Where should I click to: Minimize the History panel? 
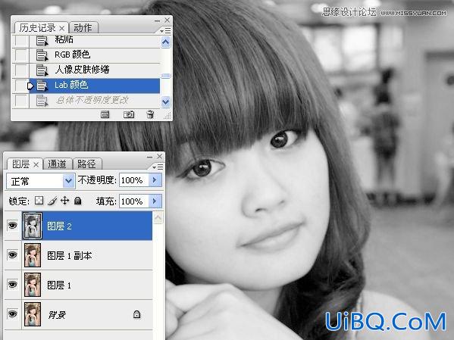click(x=157, y=21)
